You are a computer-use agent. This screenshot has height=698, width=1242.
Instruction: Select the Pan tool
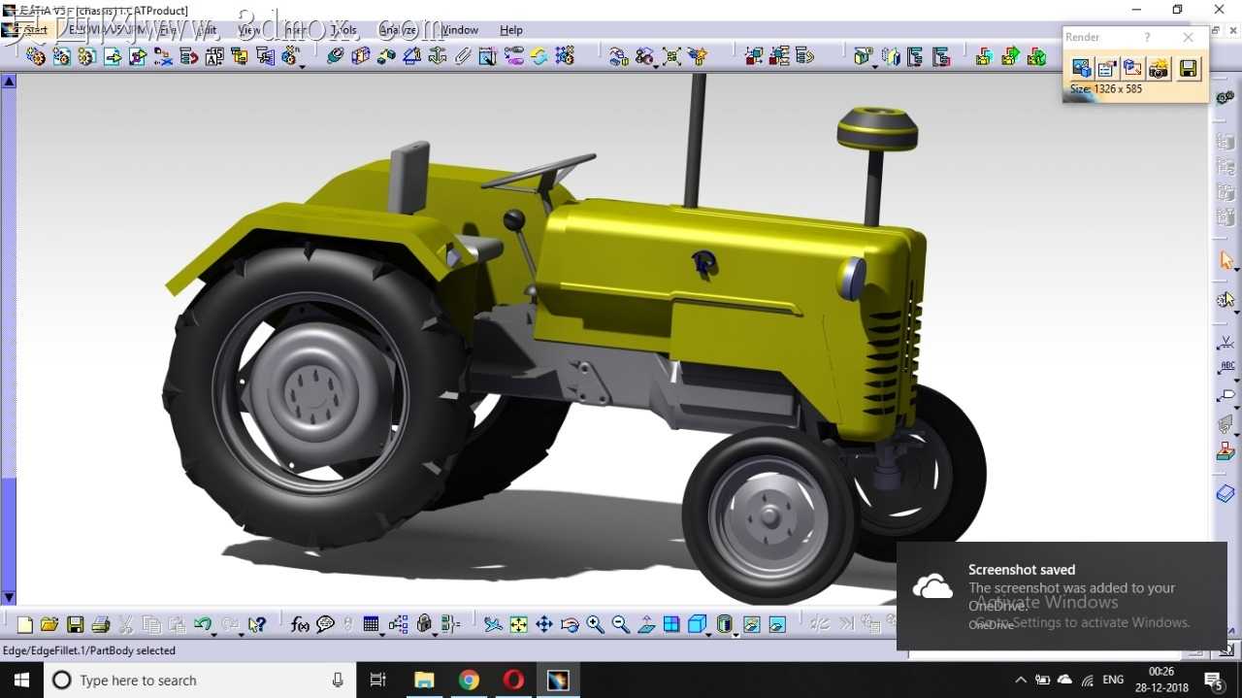point(543,624)
